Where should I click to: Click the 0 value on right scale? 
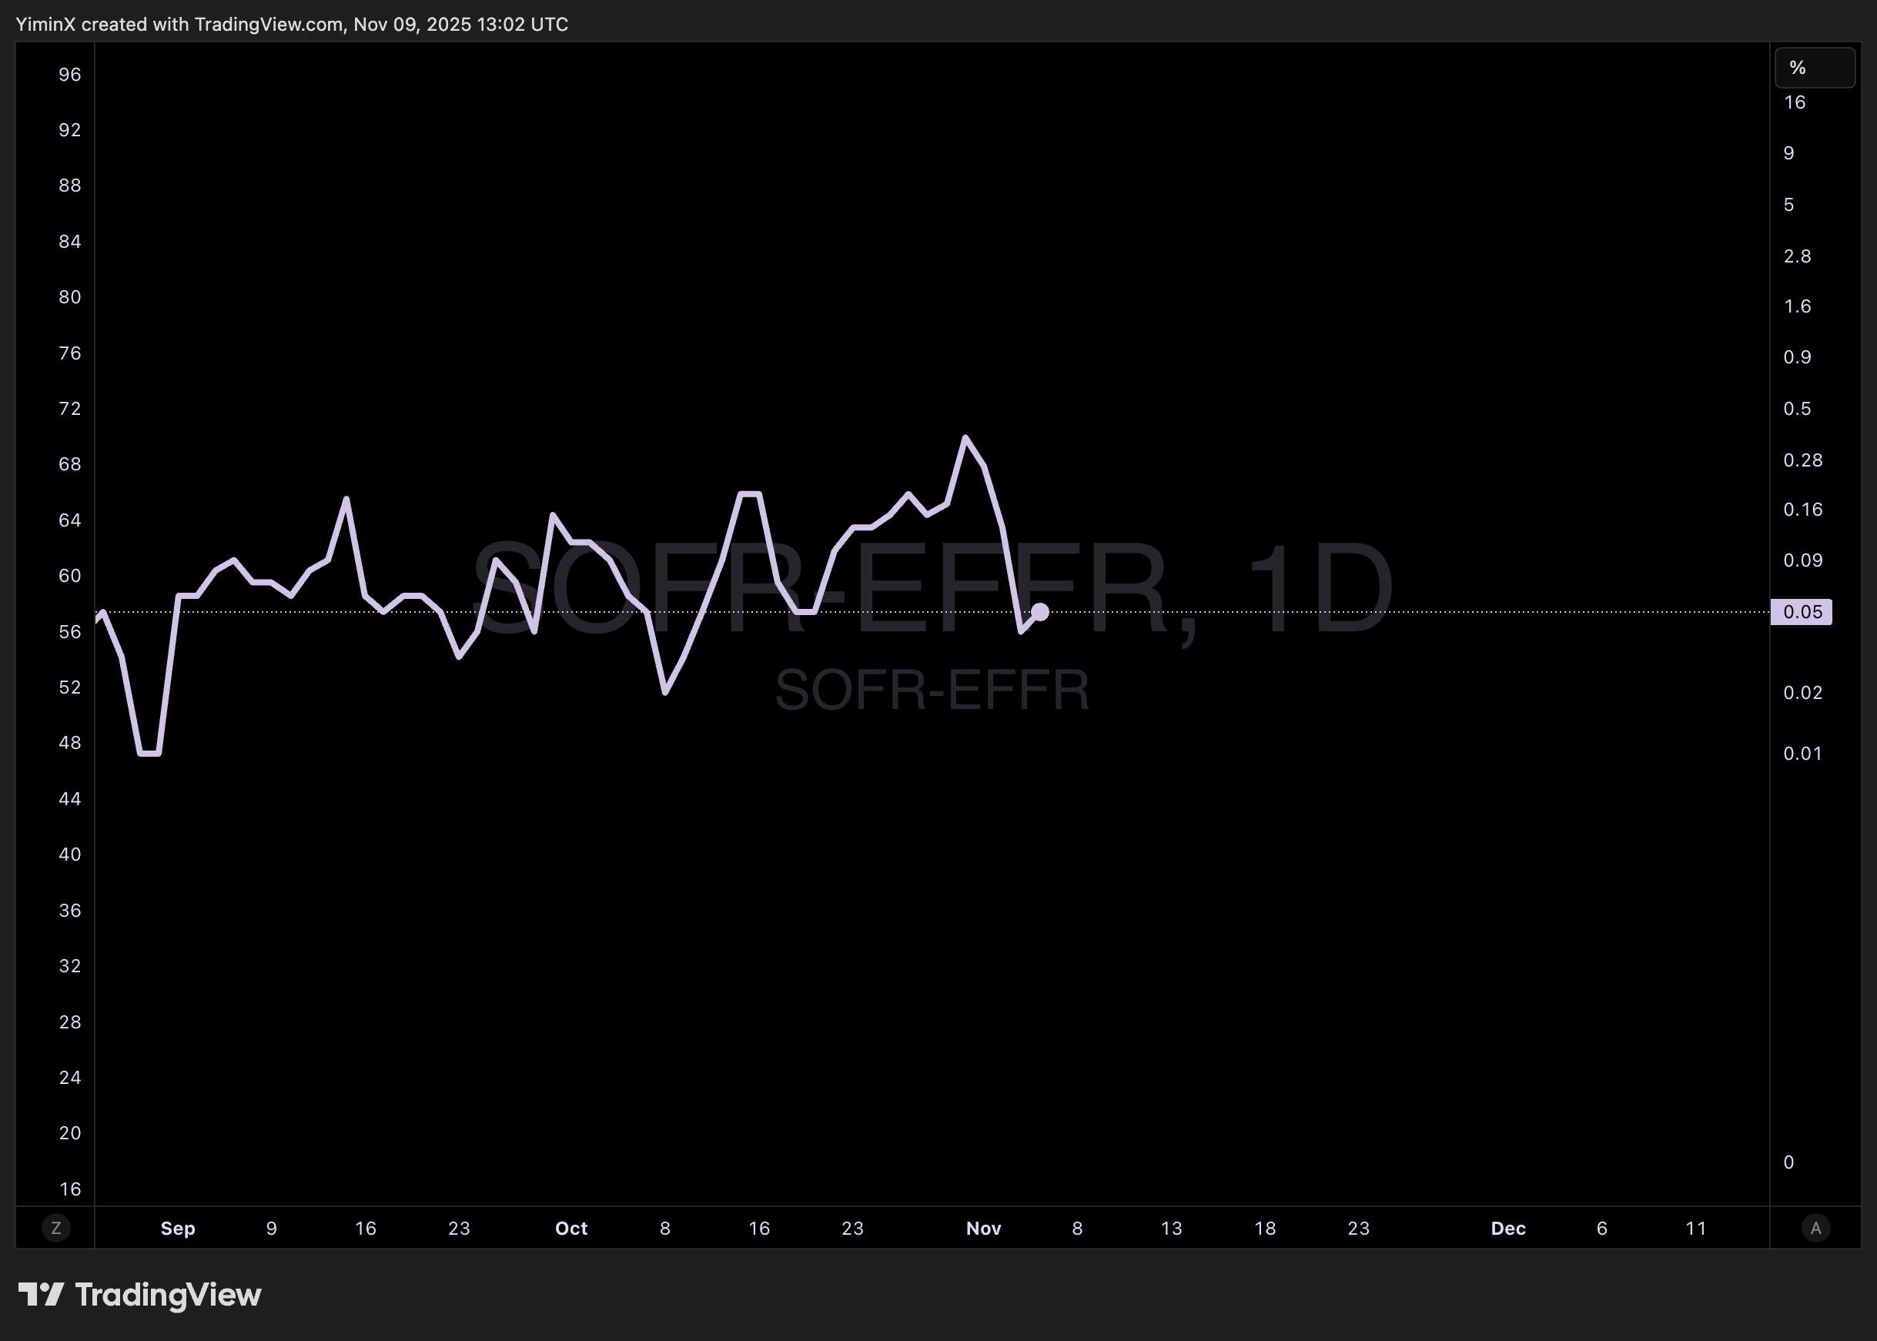coord(1788,1162)
